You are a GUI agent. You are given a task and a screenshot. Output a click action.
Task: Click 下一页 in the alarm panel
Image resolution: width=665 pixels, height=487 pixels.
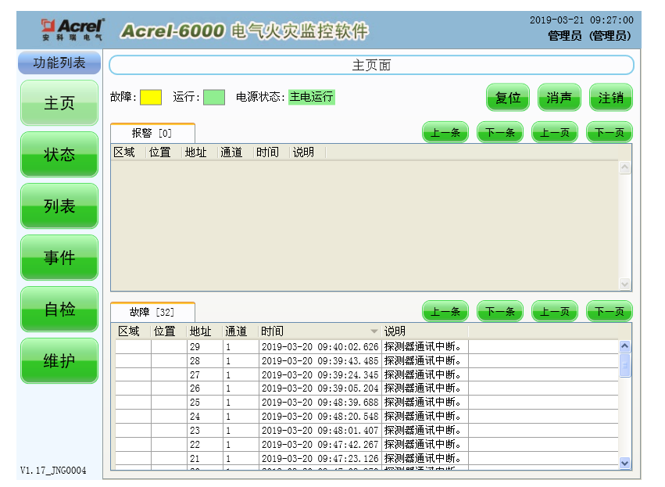click(x=610, y=132)
